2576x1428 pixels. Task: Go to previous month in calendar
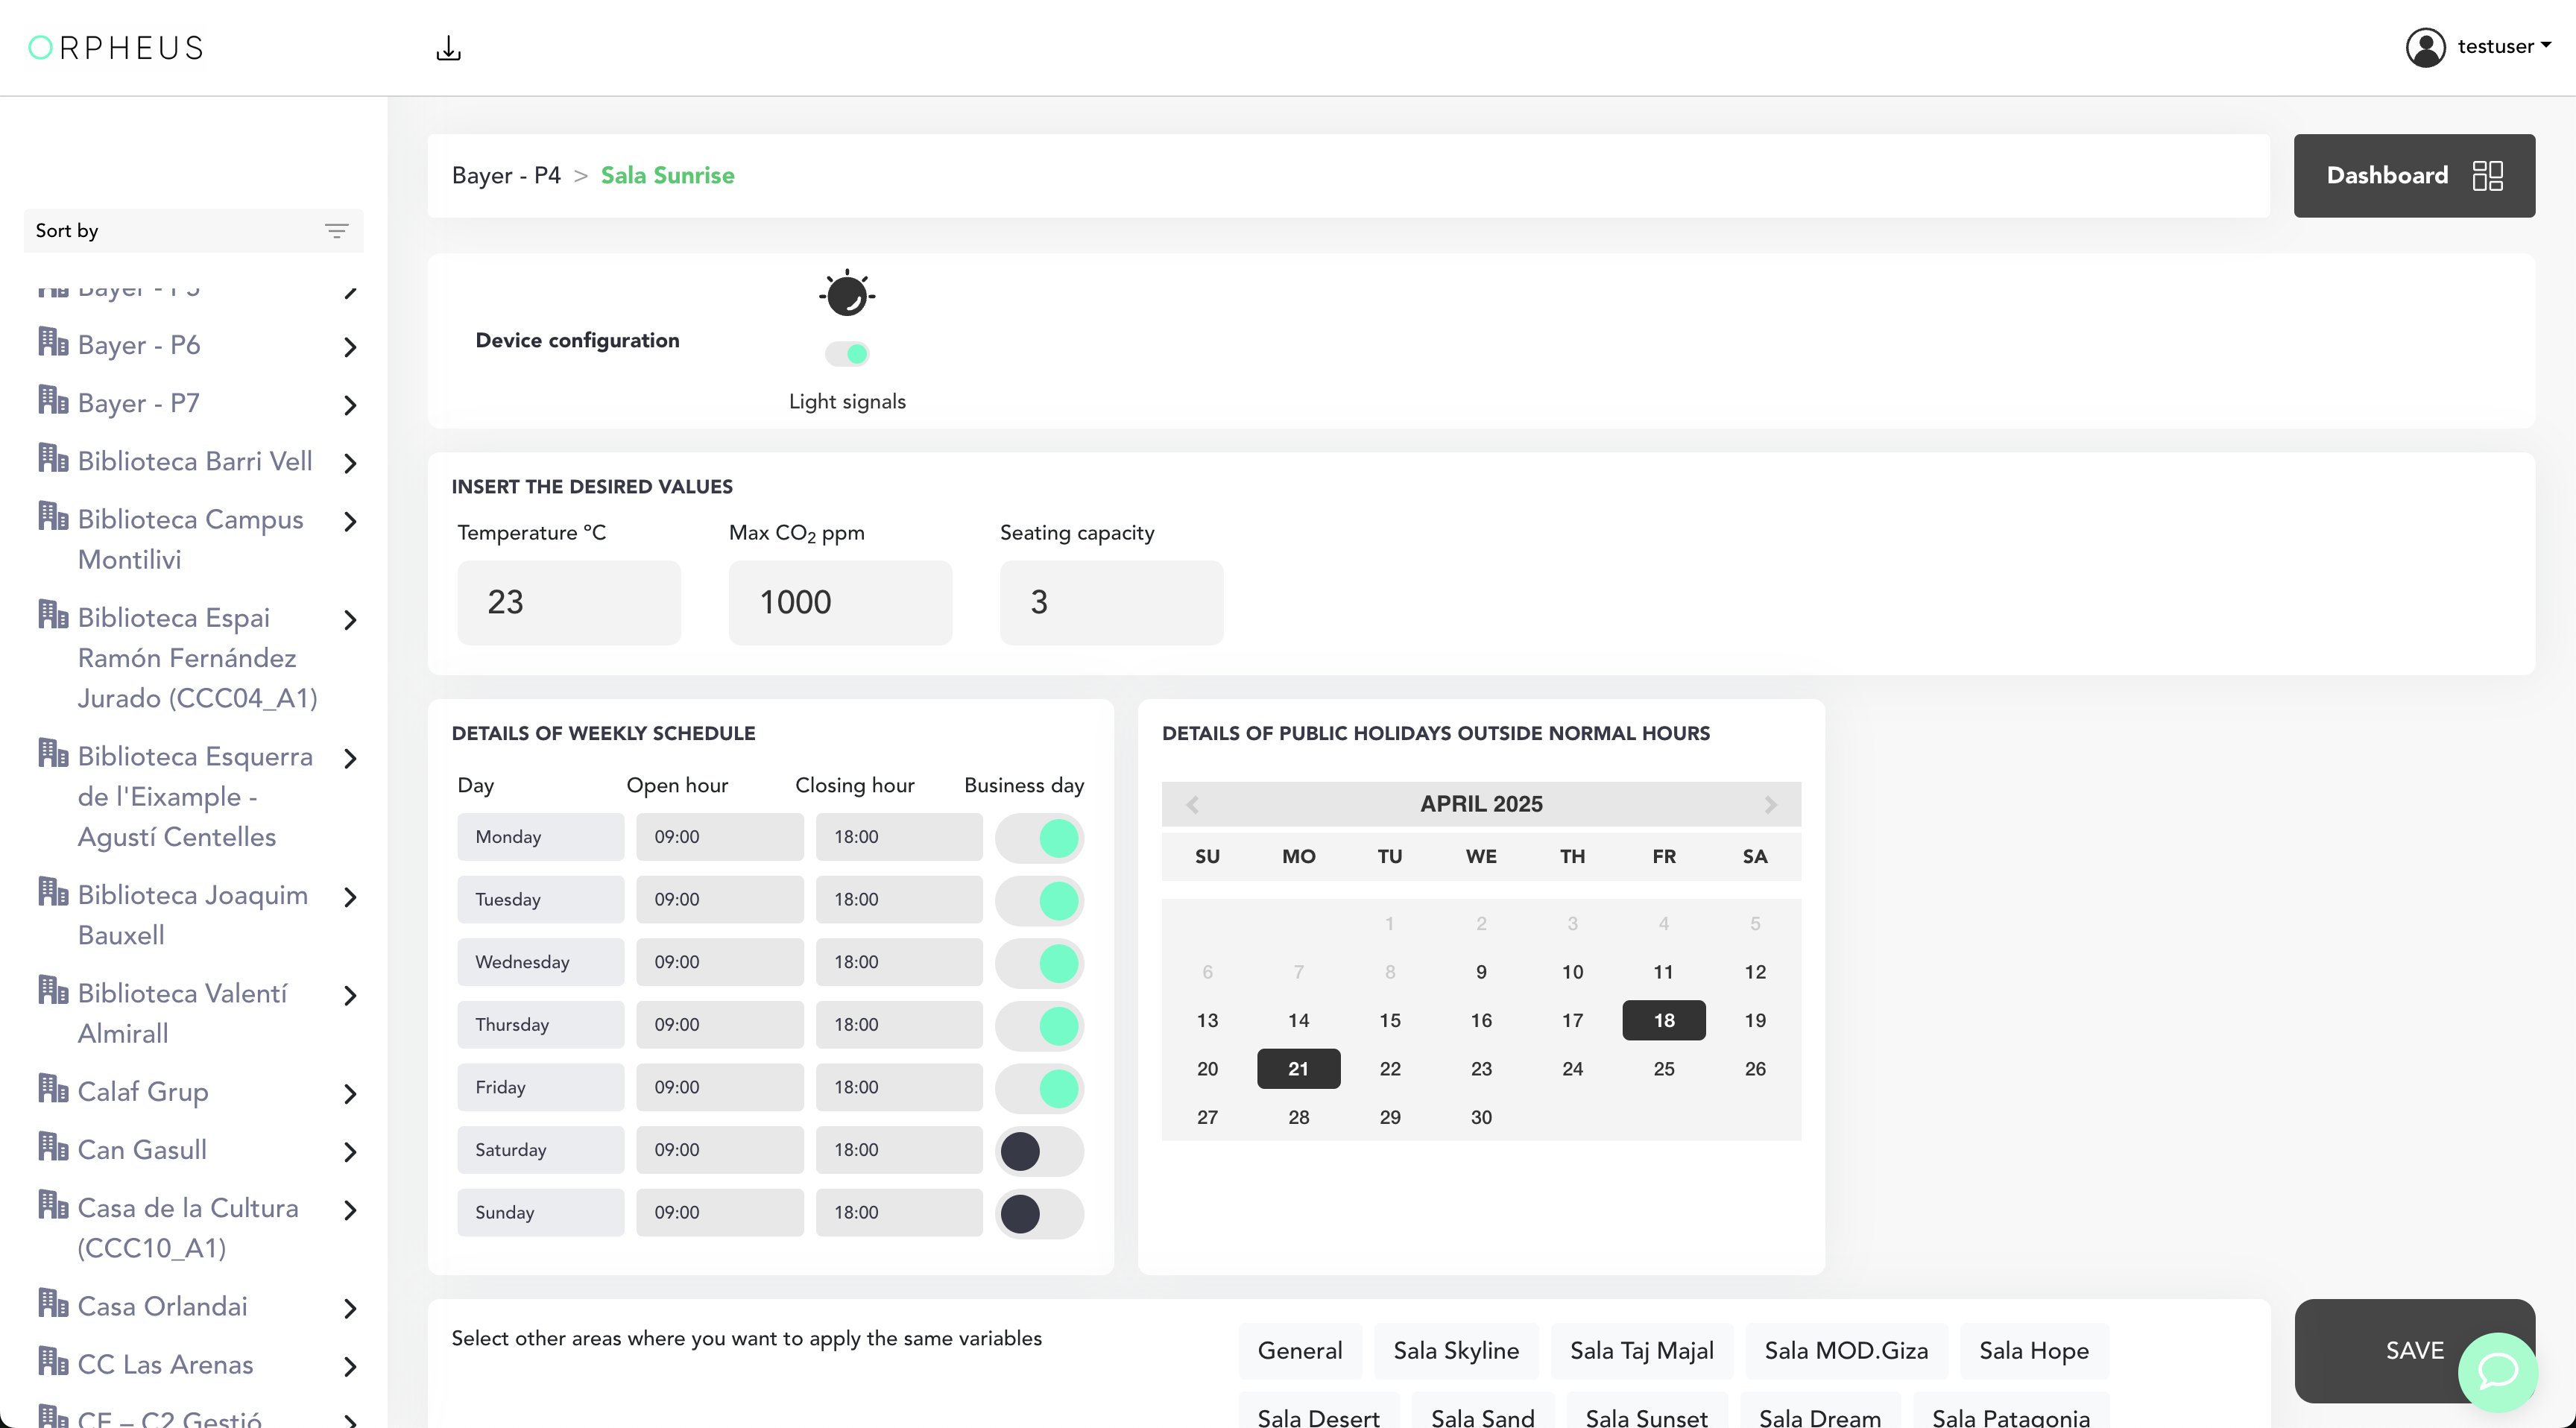[x=1192, y=804]
